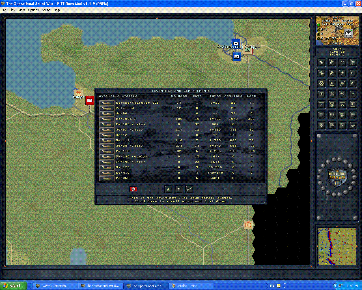Click the HQ command icon
Image resolution: width=362 pixels, height=290 pixels.
coord(353,105)
